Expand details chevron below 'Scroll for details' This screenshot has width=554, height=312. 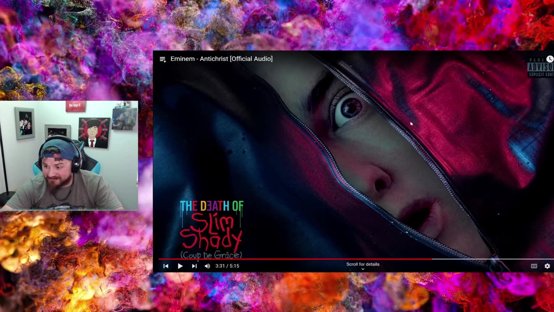363,269
